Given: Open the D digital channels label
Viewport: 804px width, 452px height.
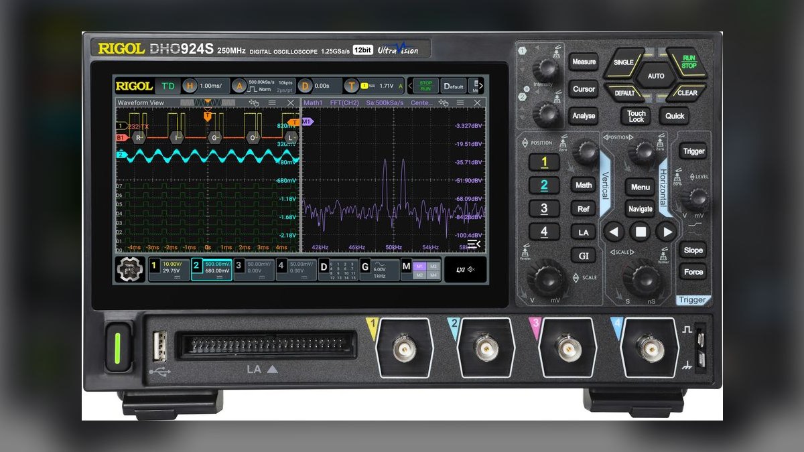Looking at the screenshot, I should [x=338, y=269].
